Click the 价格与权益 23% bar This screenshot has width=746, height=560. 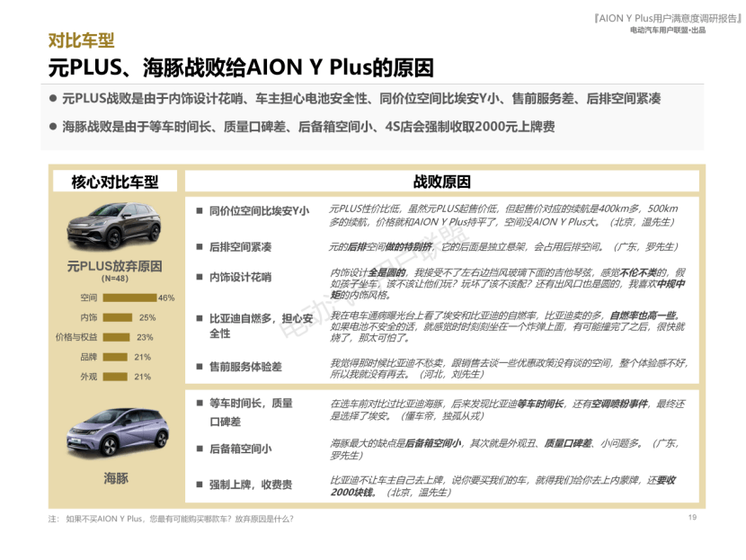tap(117, 337)
